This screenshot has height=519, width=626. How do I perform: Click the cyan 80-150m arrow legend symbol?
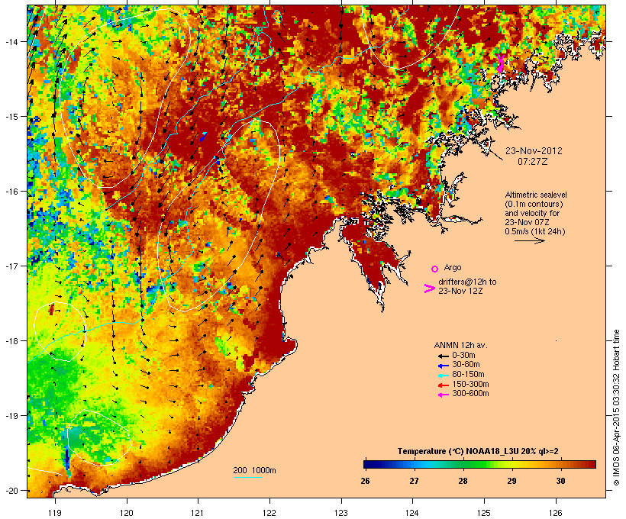pos(443,376)
